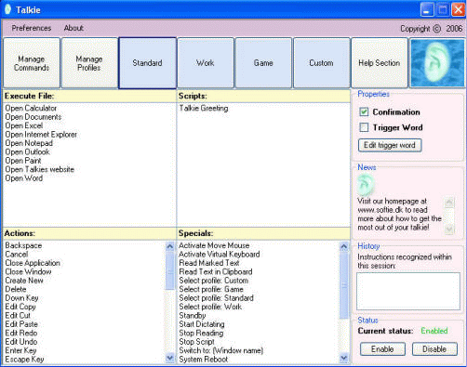Select the Start Dictating special
467x367 pixels.
tap(202, 324)
